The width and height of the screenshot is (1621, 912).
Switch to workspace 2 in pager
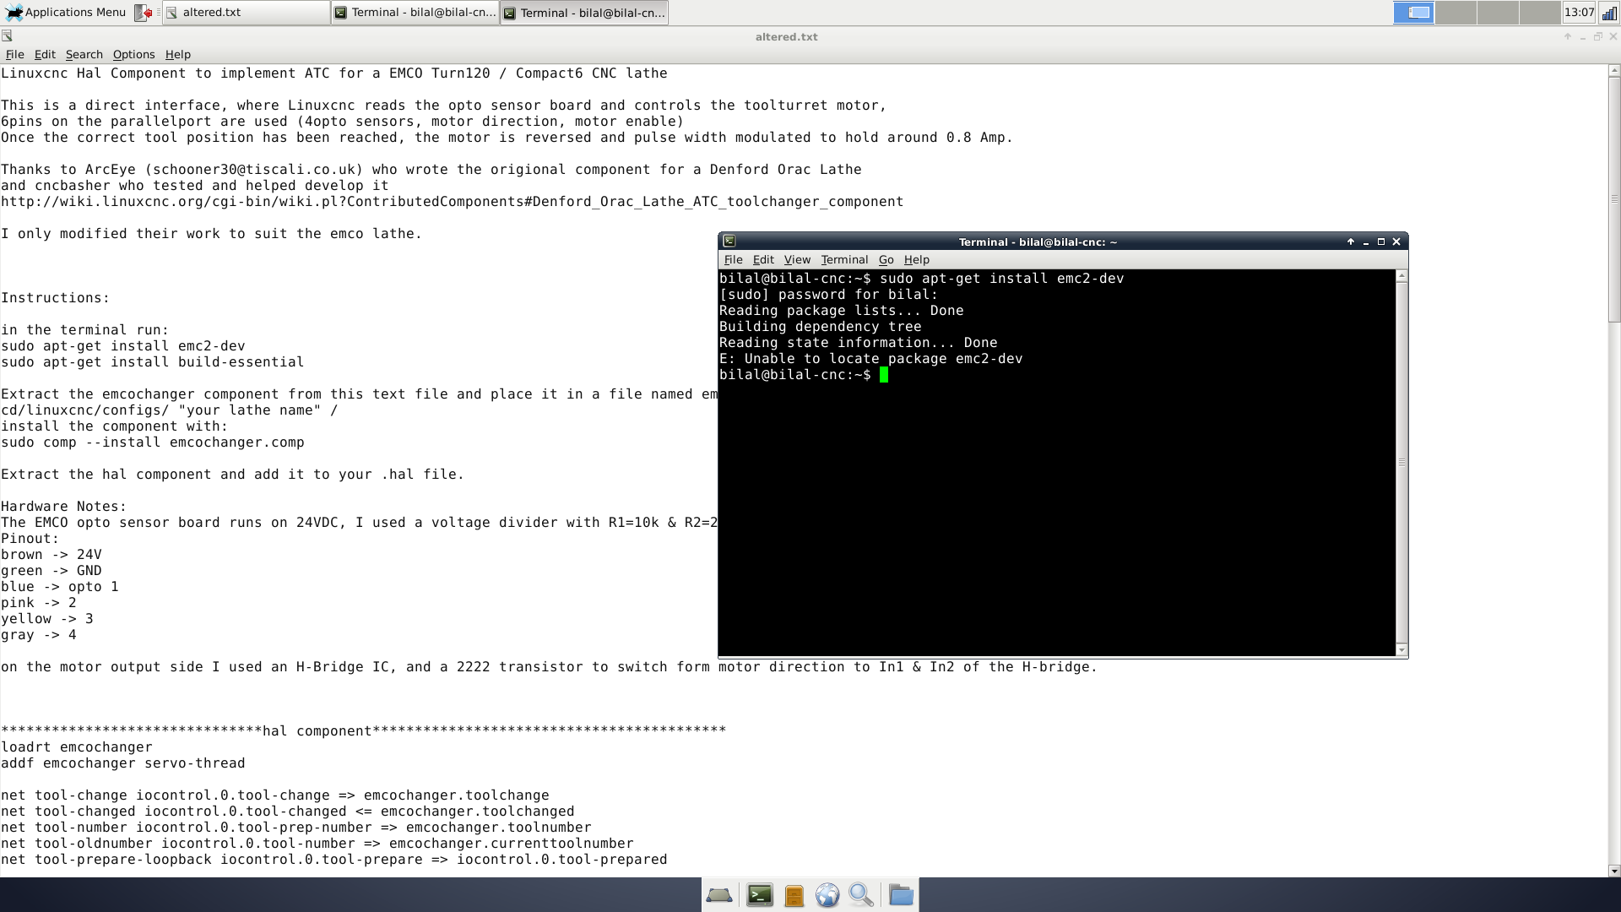pyautogui.click(x=1456, y=13)
